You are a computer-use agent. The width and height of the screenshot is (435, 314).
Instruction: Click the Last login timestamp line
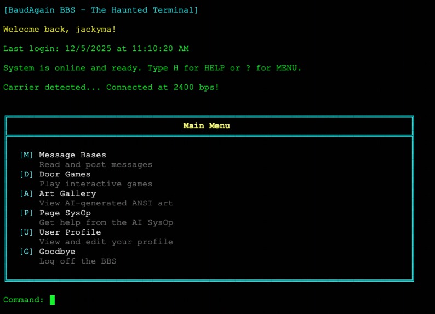click(x=96, y=49)
